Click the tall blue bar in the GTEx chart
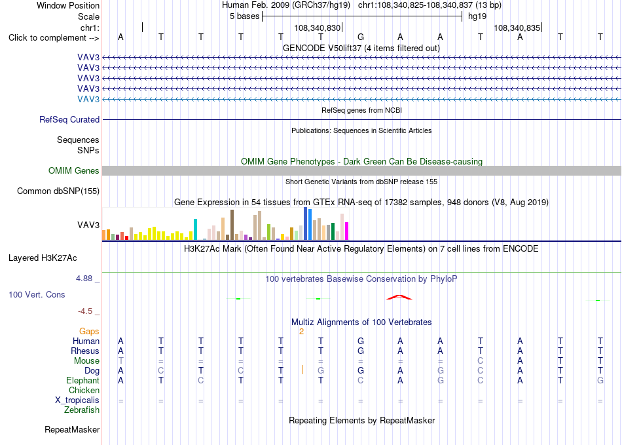Image resolution: width=622 pixels, height=445 pixels. pyautogui.click(x=306, y=223)
